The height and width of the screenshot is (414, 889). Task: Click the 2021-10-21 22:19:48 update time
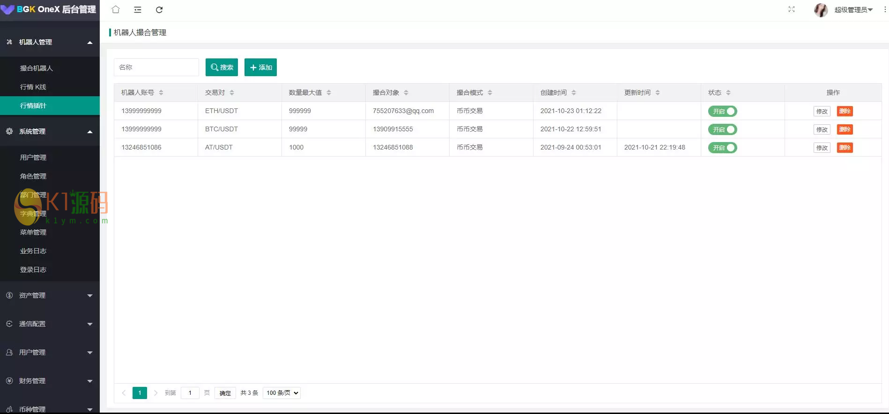(655, 147)
